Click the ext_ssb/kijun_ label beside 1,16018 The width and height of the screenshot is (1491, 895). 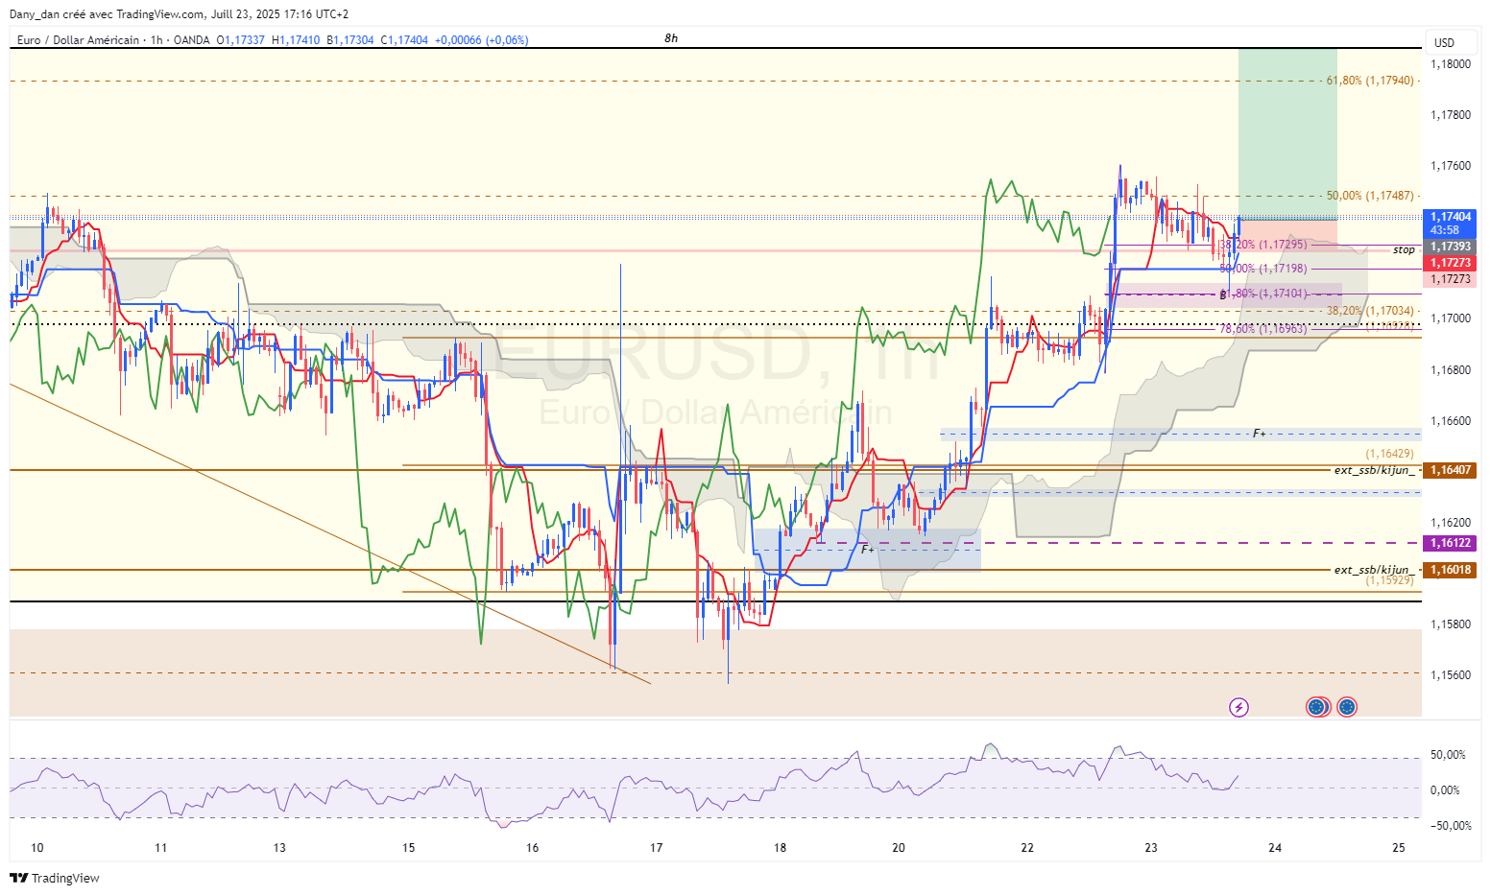[1374, 570]
